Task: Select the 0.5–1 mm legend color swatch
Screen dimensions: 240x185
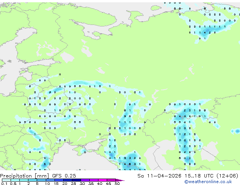Action: pyautogui.click(x=15, y=180)
